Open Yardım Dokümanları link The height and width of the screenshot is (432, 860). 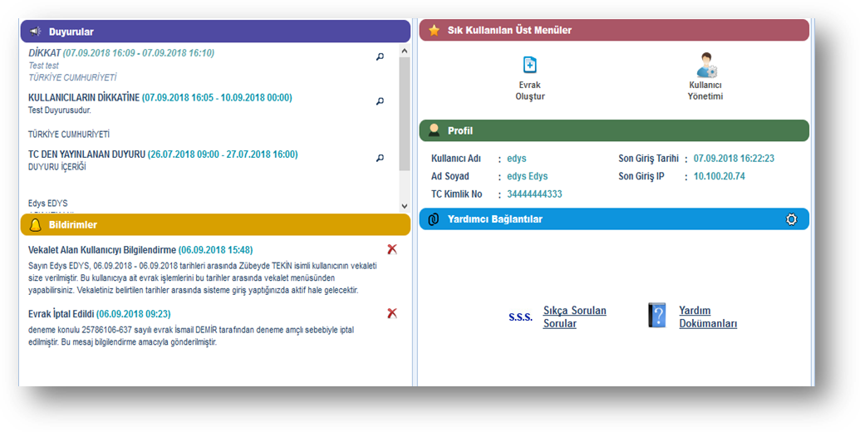point(708,317)
